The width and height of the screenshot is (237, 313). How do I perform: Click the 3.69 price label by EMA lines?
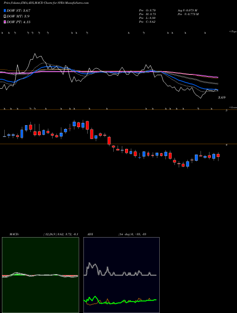221,97
